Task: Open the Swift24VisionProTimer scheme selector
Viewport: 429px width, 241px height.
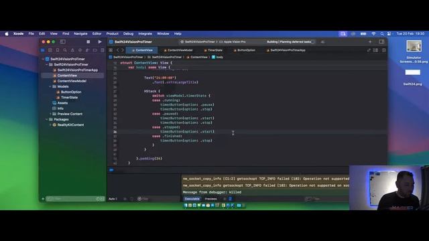Action: (198, 42)
